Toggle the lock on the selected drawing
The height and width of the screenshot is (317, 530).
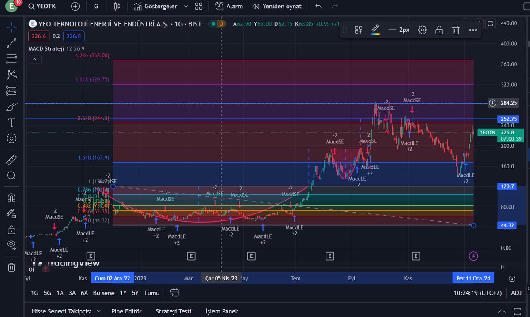439,30
